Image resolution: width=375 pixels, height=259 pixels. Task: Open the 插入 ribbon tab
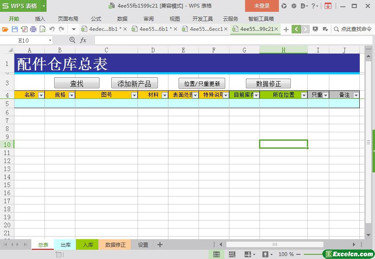pos(40,19)
